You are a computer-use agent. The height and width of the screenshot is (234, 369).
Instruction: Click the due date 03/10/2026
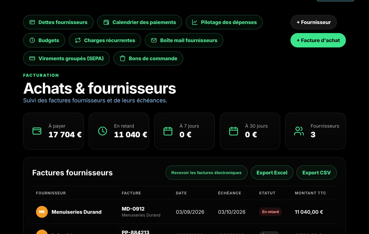click(232, 212)
